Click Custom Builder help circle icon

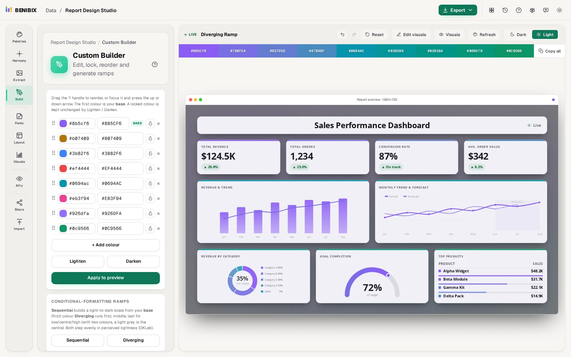coord(155,65)
